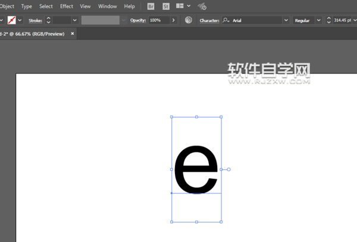Image resolution: width=357 pixels, height=242 pixels.
Task: Click the text out-port circle widget
Action: point(229,169)
